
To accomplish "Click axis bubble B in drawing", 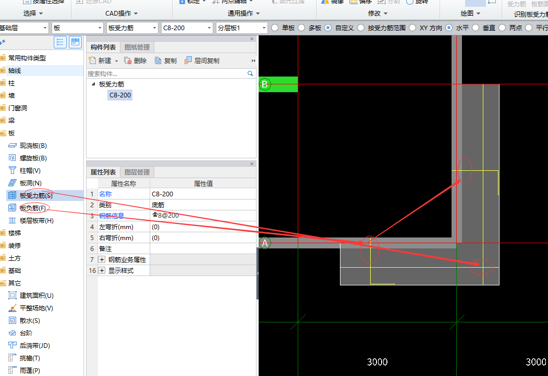I will click(264, 84).
